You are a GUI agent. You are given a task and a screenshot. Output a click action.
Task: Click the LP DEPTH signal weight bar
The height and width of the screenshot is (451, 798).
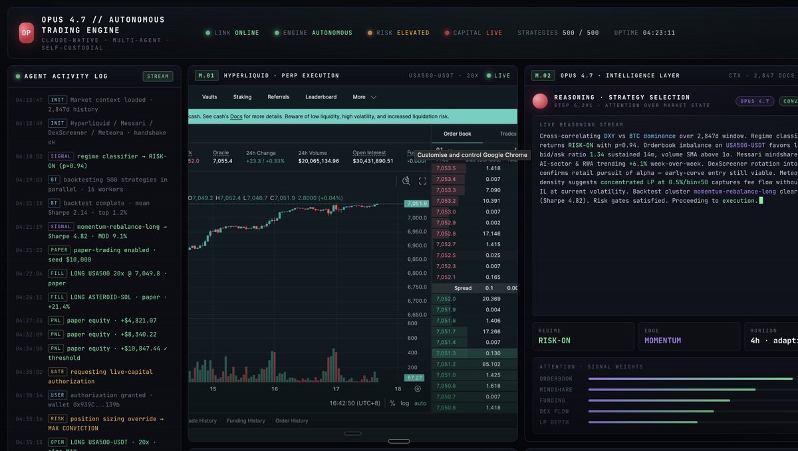coord(643,422)
